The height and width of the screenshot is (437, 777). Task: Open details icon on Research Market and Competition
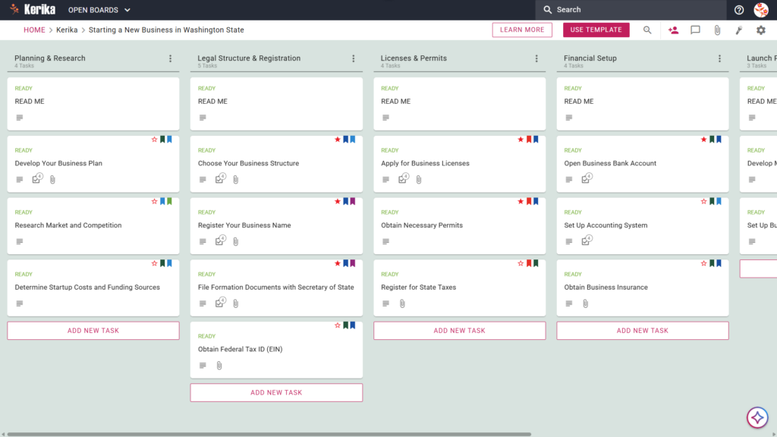pyautogui.click(x=19, y=241)
